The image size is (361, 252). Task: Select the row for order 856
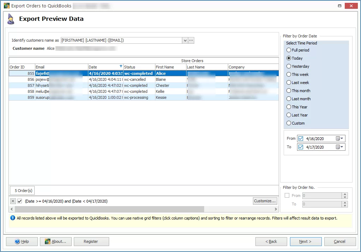pos(141,79)
